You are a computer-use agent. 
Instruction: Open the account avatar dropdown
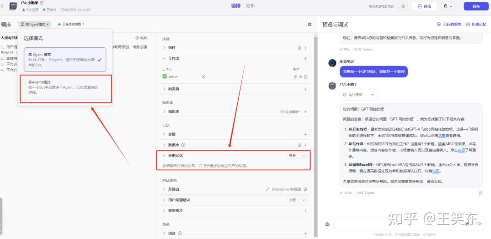coord(448,6)
